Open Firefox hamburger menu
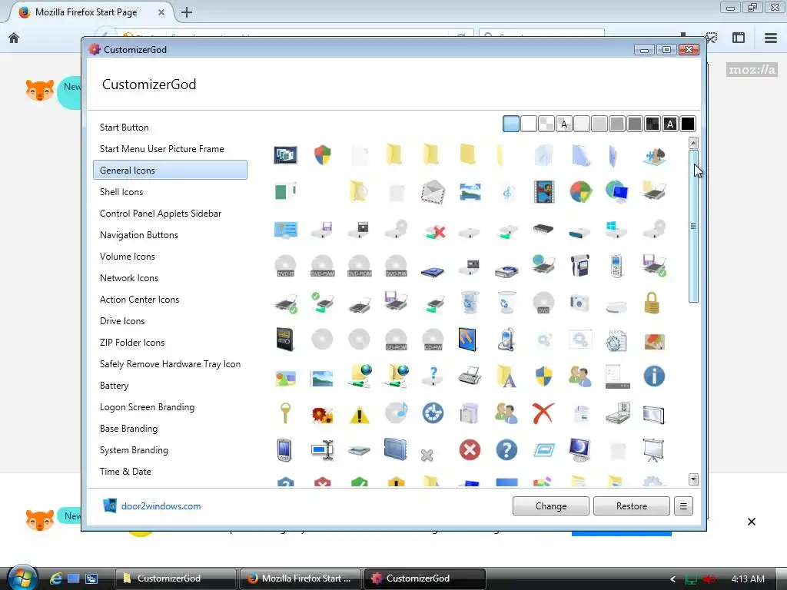Screen dimensions: 787x590 [771, 38]
